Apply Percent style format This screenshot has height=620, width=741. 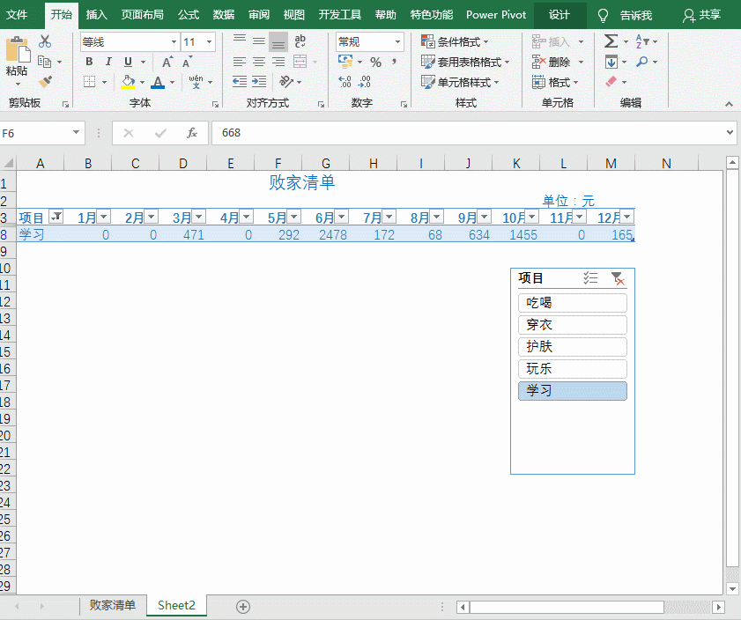(x=375, y=62)
